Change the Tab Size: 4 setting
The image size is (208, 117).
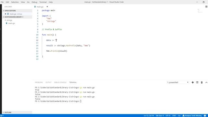160,116
